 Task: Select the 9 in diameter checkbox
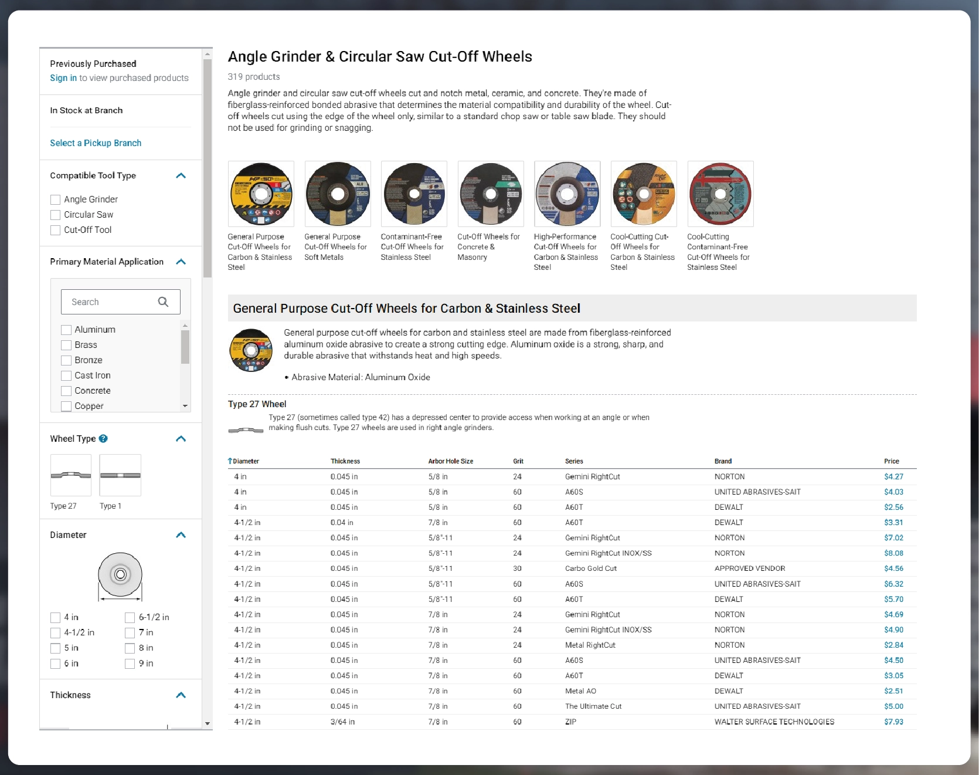coord(130,664)
